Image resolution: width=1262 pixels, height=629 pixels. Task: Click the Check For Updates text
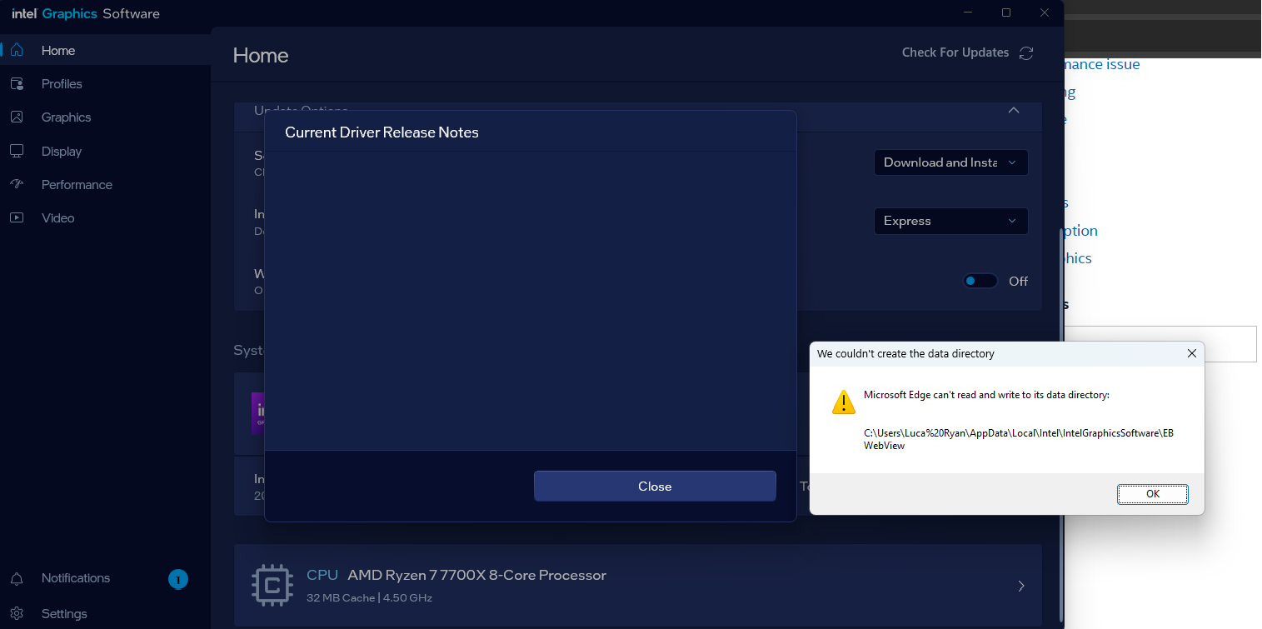coord(955,52)
